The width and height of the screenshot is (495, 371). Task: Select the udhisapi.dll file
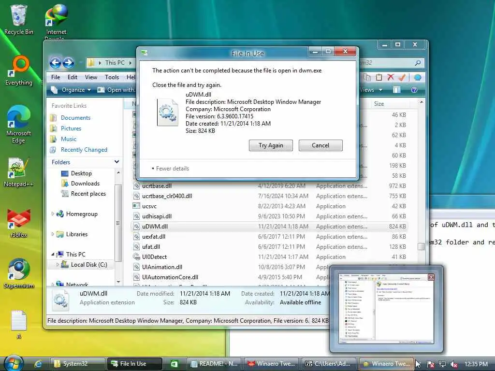[157, 216]
